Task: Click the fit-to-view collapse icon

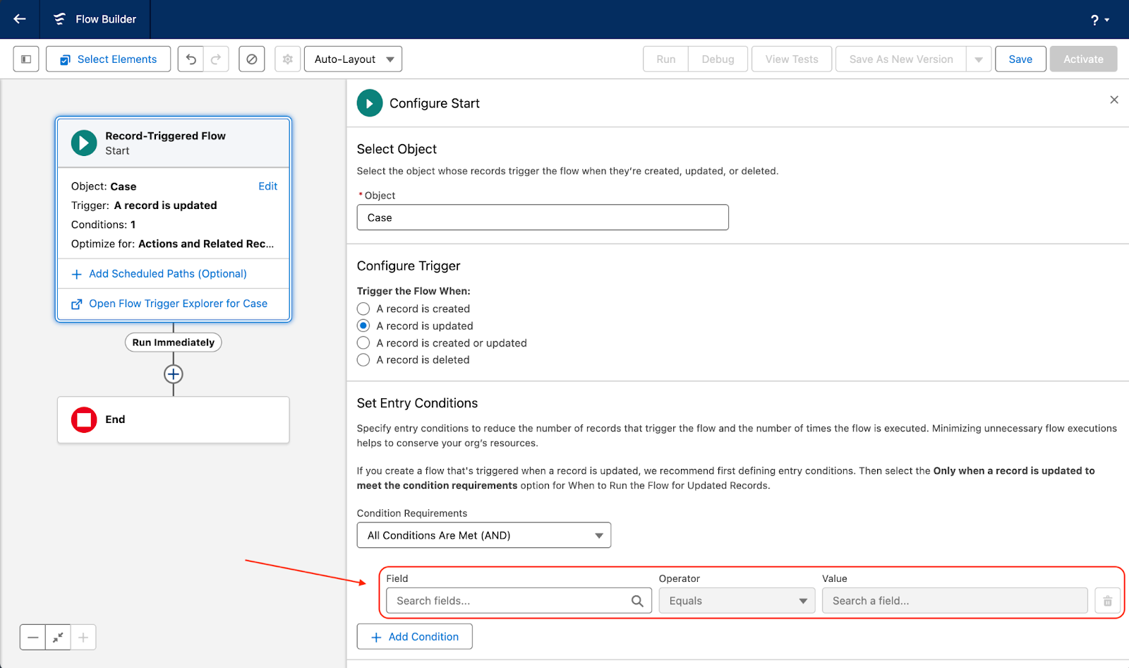Action: (58, 638)
